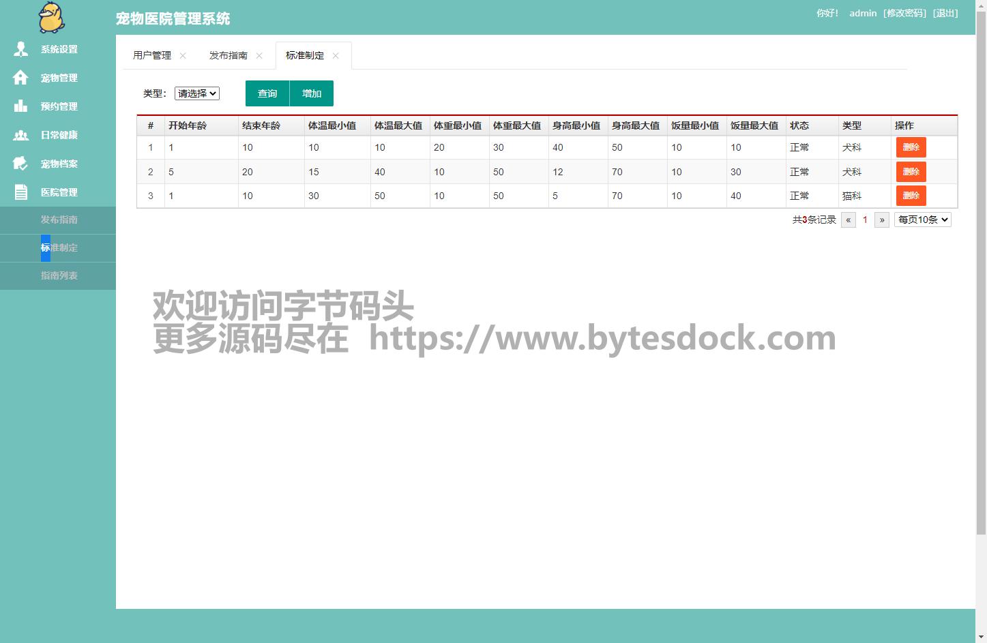Screen dimensions: 987x643
Task: Open the 类型 dropdown selector
Action: click(x=197, y=93)
